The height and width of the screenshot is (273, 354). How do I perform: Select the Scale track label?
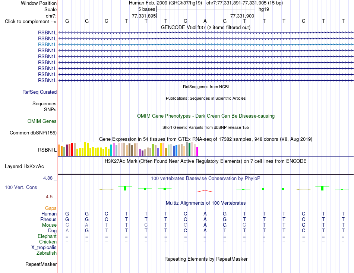(50, 9)
